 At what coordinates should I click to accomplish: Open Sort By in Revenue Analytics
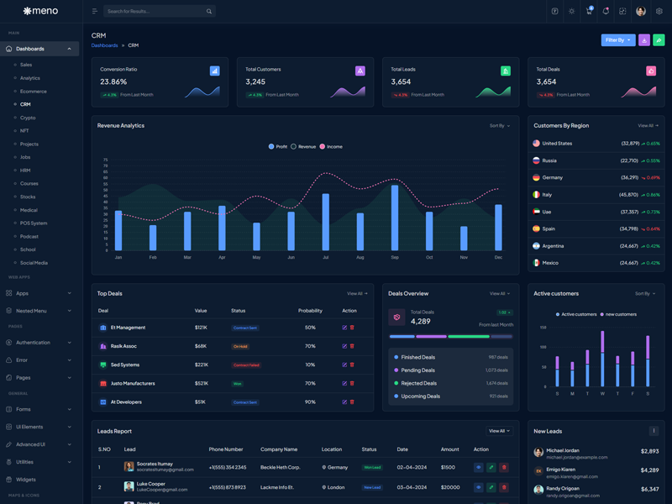pyautogui.click(x=499, y=126)
